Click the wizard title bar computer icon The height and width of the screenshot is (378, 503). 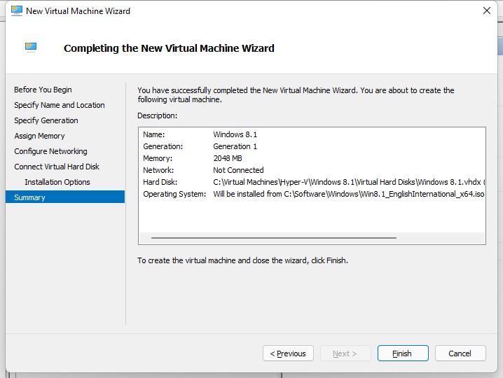(16, 10)
